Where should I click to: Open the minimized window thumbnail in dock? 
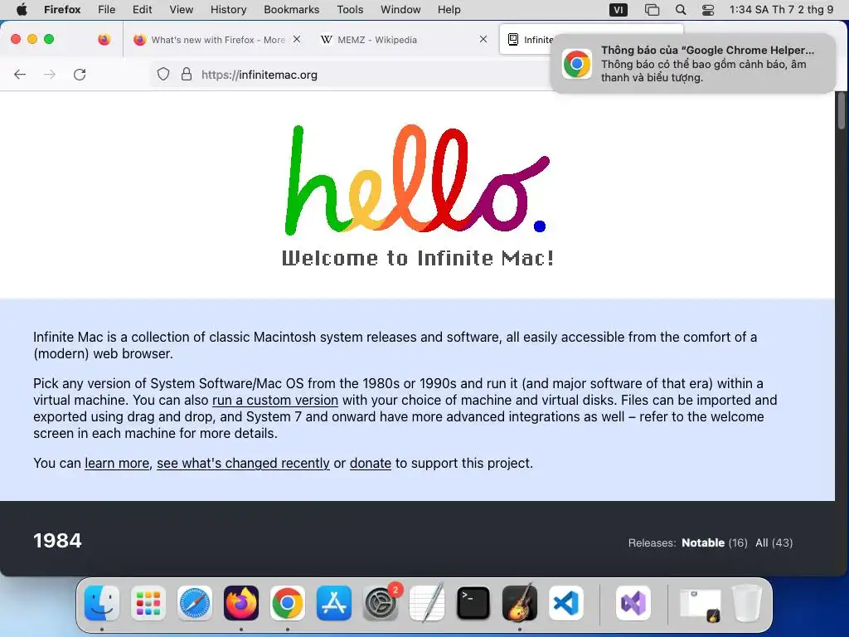point(700,605)
